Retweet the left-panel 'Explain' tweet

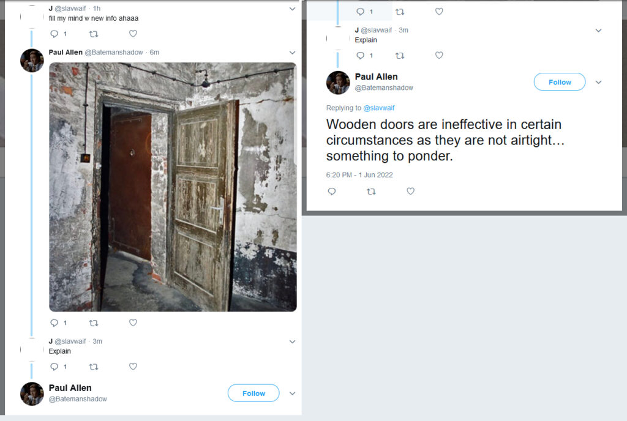coord(94,367)
